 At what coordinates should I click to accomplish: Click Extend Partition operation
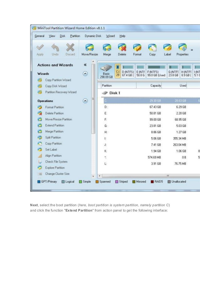[x=51, y=125]
